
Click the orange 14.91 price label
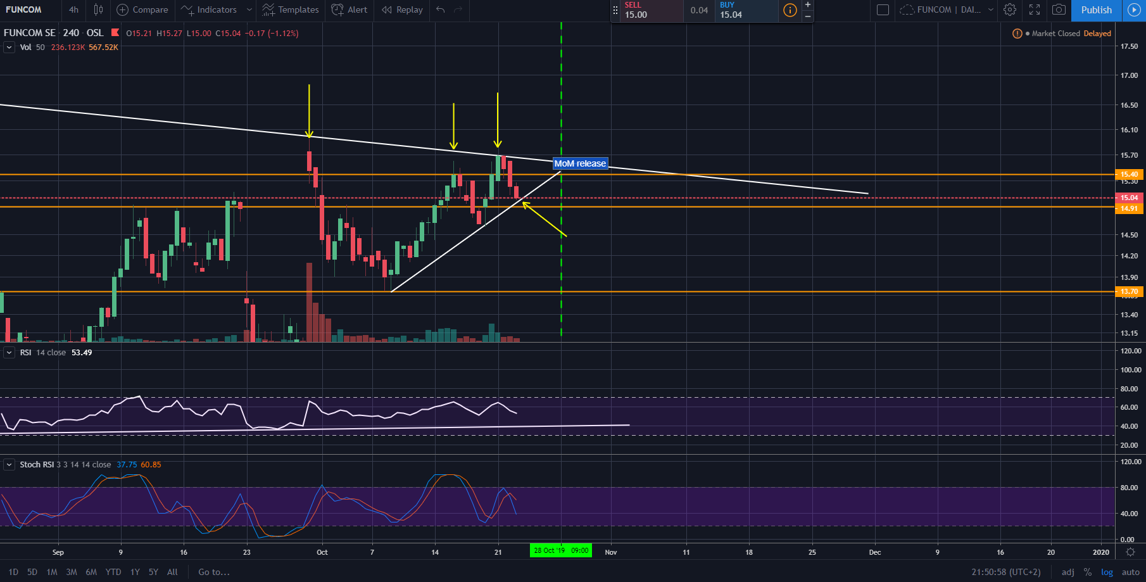pos(1130,208)
